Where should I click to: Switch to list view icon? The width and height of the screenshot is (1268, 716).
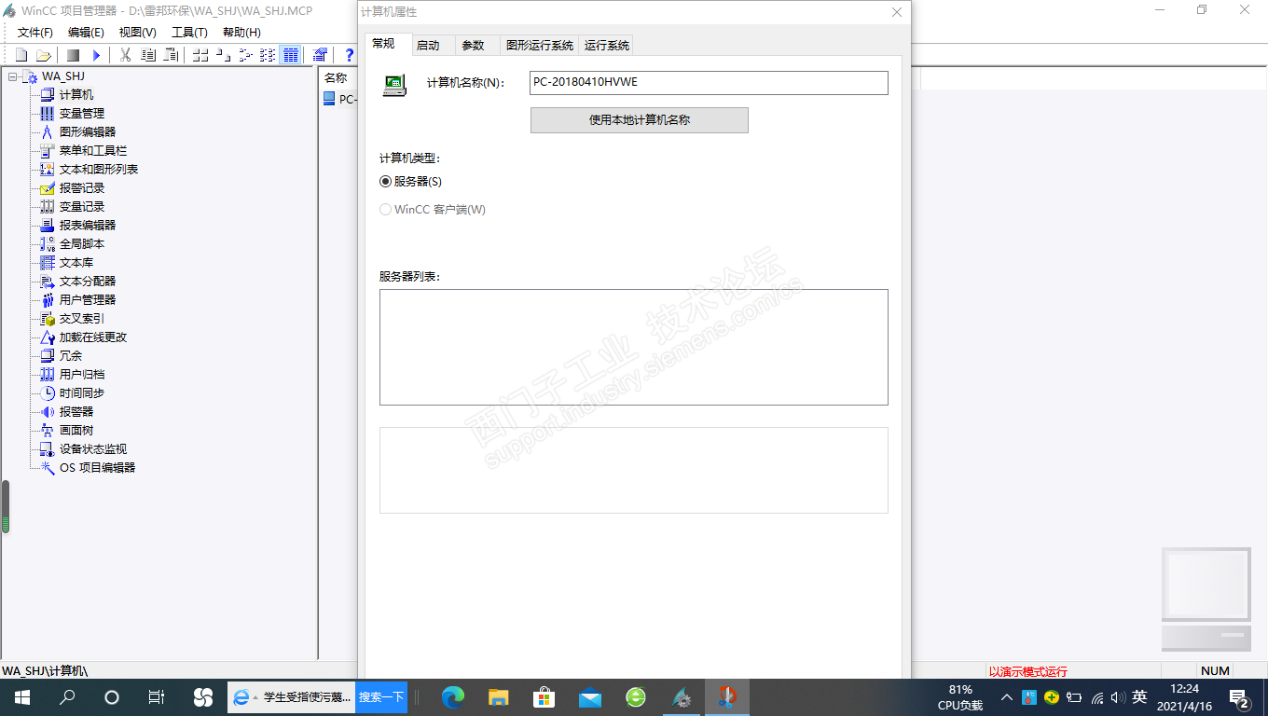[245, 55]
